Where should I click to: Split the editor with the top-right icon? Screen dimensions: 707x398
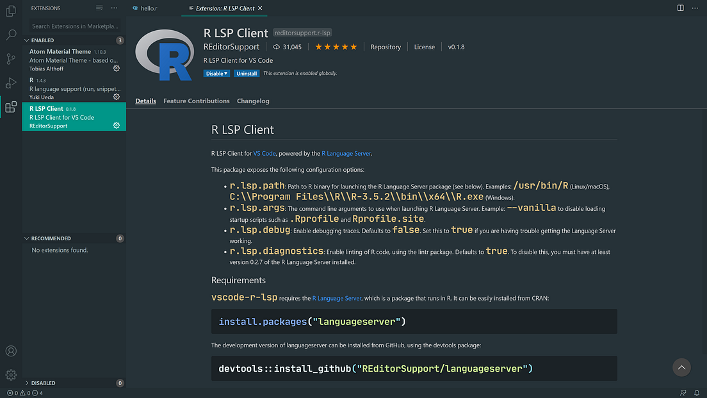tap(680, 7)
